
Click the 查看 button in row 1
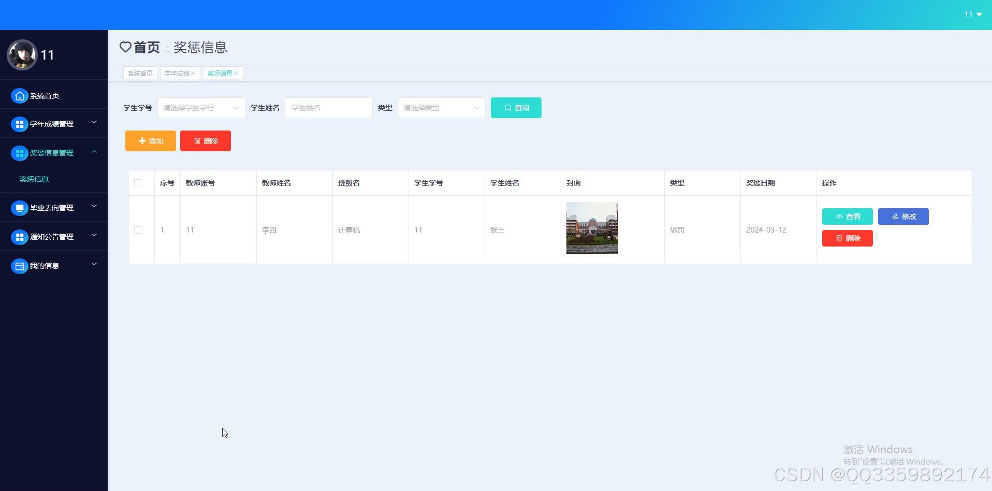pyautogui.click(x=848, y=216)
